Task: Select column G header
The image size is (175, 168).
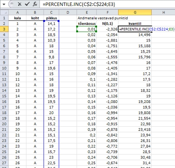Action: (135, 13)
